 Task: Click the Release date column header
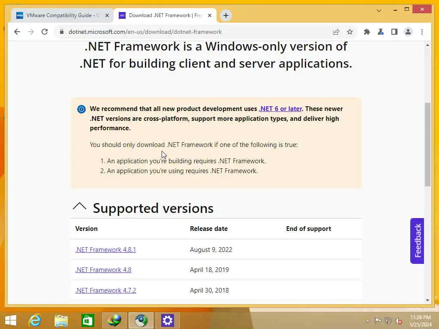pyautogui.click(x=209, y=229)
